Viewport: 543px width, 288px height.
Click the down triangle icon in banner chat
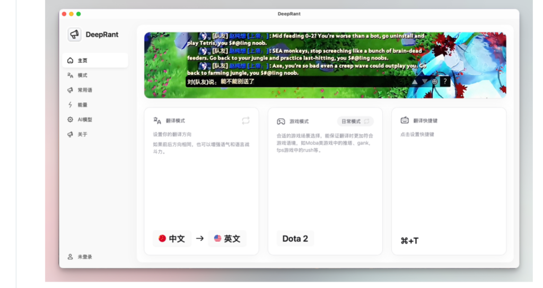(x=425, y=82)
